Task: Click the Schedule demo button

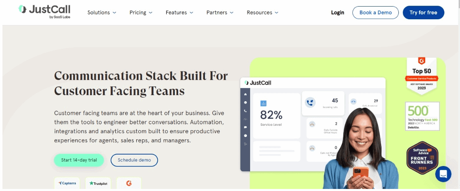Action: tap(134, 160)
